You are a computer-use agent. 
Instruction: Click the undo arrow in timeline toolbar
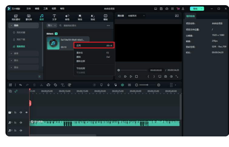pyautogui.click(x=21, y=85)
